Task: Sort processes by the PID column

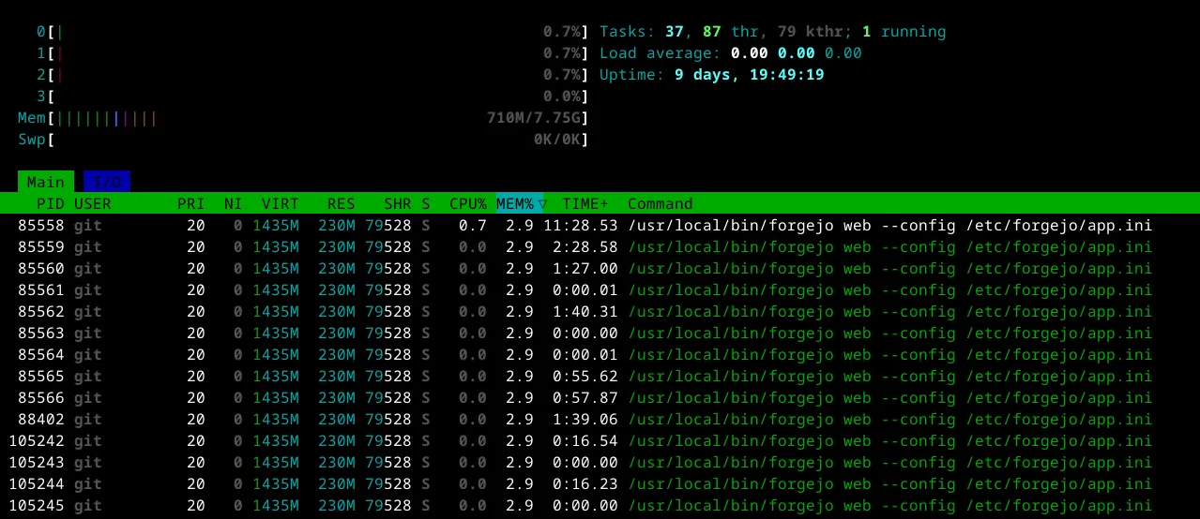Action: tap(50, 203)
